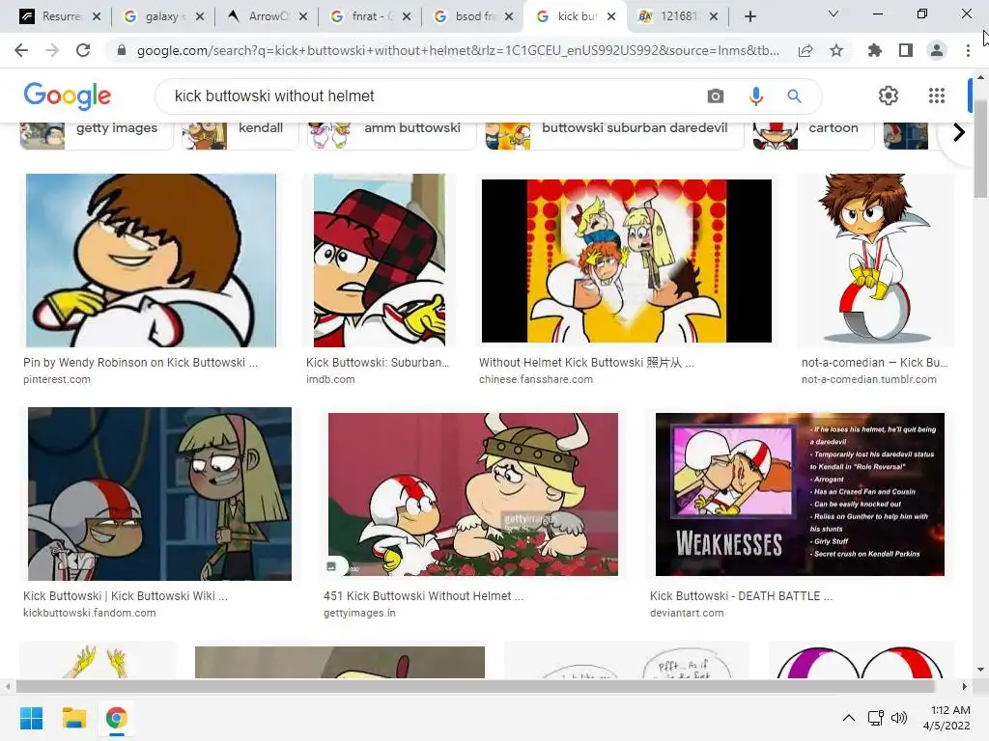Open 'Without Helmet Kick Buttowski' fansshare link
Screen dimensions: 989x741
(x=586, y=363)
